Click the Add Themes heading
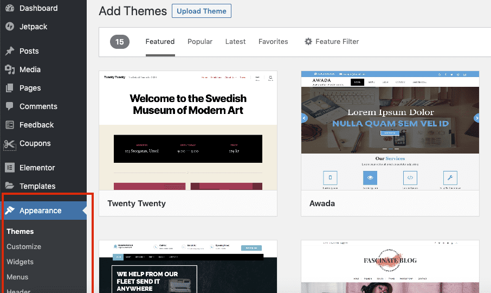The image size is (491, 293). 133,11
